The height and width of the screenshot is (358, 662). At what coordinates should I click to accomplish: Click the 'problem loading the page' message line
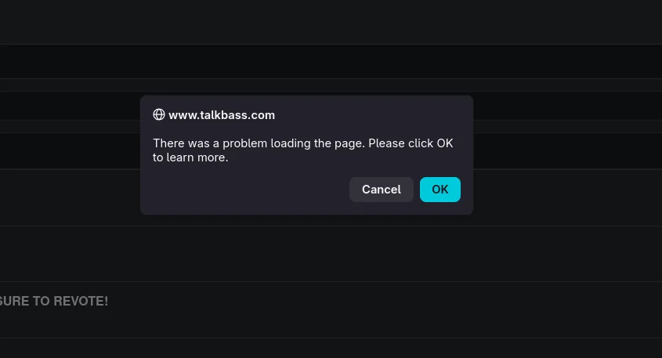[x=302, y=143]
